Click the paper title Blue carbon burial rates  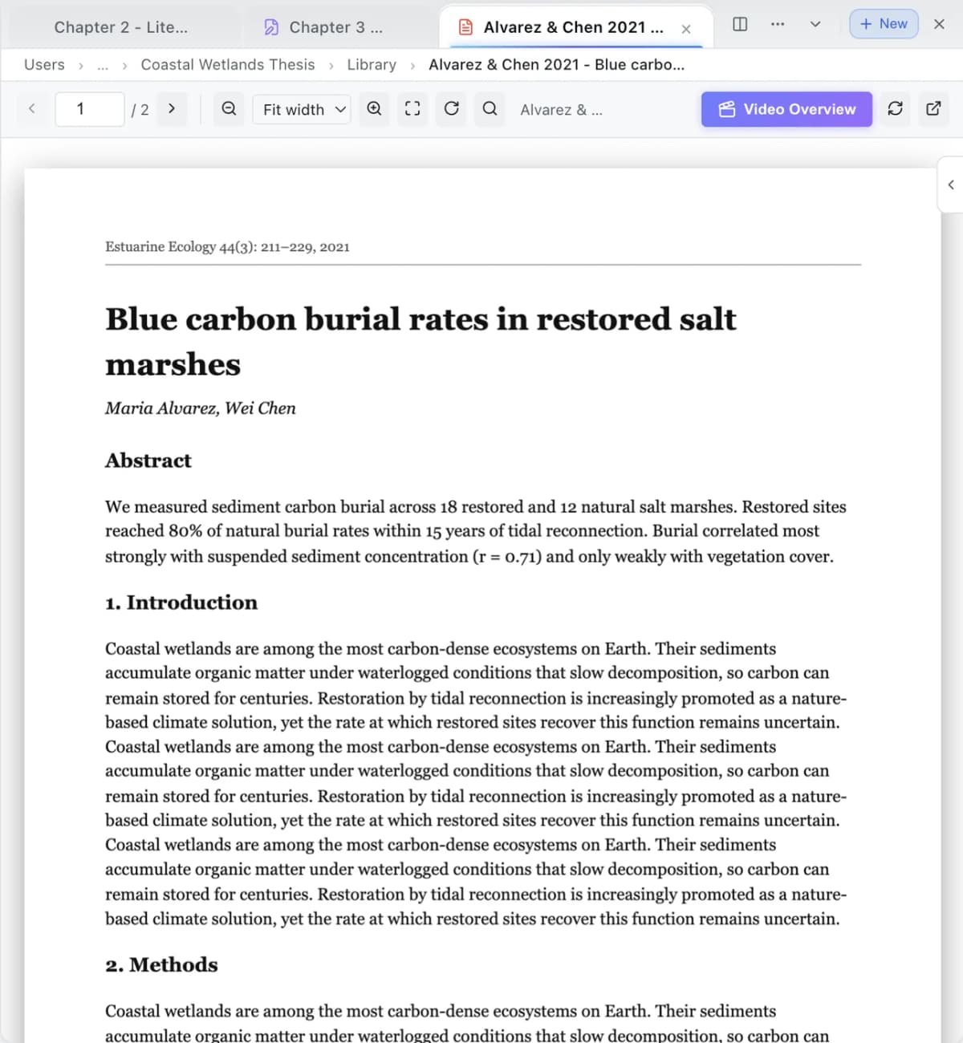421,342
